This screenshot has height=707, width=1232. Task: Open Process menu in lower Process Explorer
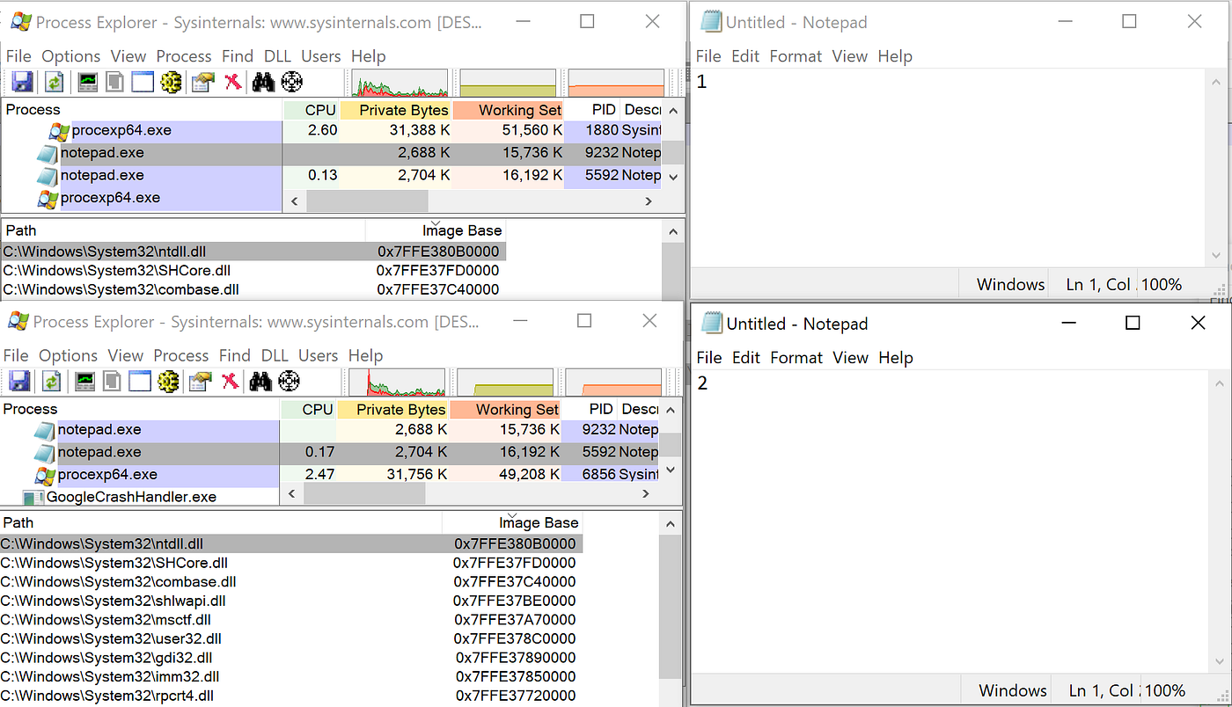[180, 355]
